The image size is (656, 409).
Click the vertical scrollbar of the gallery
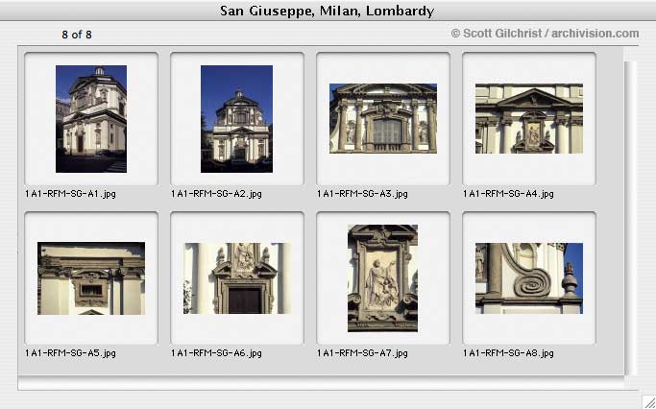[x=630, y=218]
